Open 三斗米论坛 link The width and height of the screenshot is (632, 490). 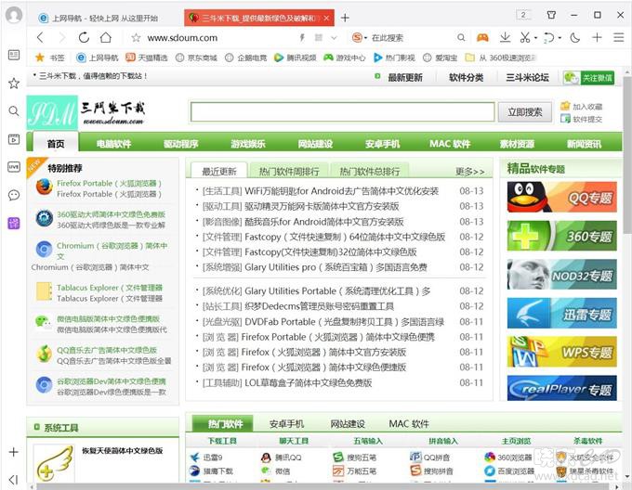527,78
